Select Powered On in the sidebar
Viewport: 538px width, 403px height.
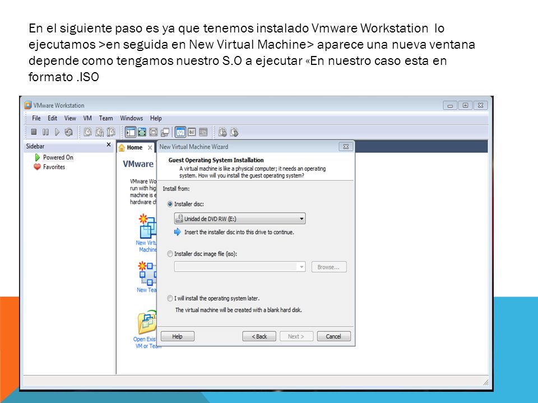point(58,157)
